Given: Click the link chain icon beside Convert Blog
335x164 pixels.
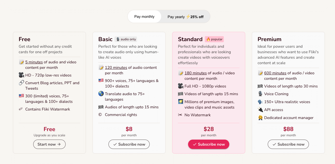Looking at the screenshot, I should 21,83.
